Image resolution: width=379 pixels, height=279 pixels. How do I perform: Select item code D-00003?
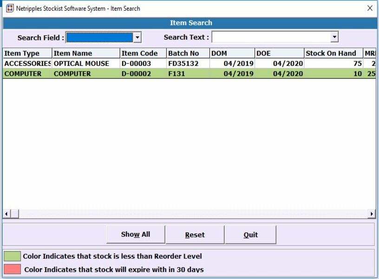[x=143, y=64]
